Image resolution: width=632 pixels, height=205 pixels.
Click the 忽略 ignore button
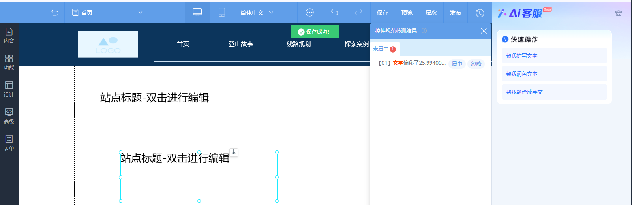[476, 64]
